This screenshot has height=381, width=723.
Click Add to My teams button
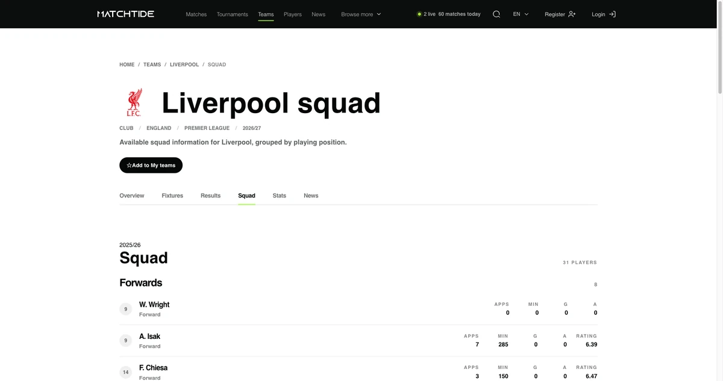[x=151, y=165]
